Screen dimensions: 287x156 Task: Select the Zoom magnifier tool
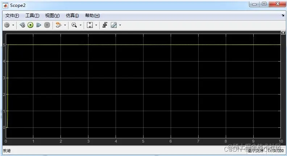pyautogui.click(x=74, y=25)
